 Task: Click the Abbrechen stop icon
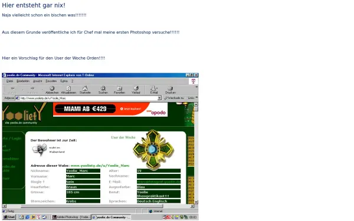pyautogui.click(x=52, y=88)
